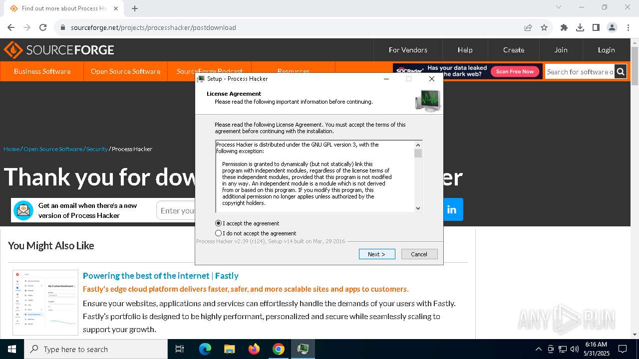The height and width of the screenshot is (359, 639).
Task: Open the notification center icon
Action: (623, 349)
